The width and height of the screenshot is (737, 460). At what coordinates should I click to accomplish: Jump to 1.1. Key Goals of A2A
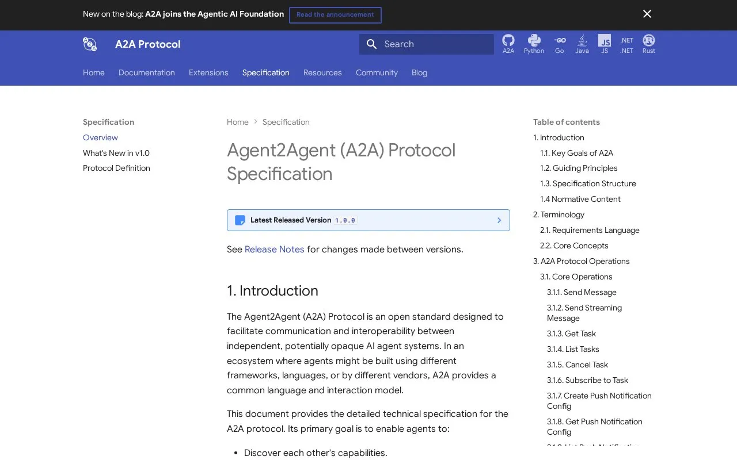pos(576,153)
